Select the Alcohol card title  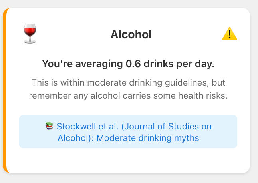(131, 34)
